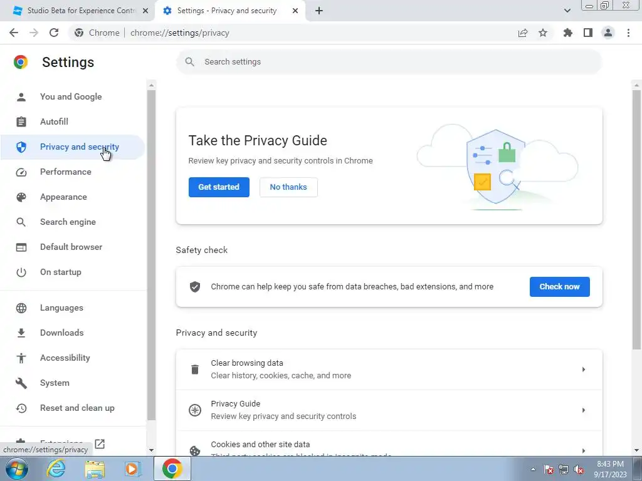642x481 pixels.
Task: Click in the Search settings field
Action: (x=389, y=62)
